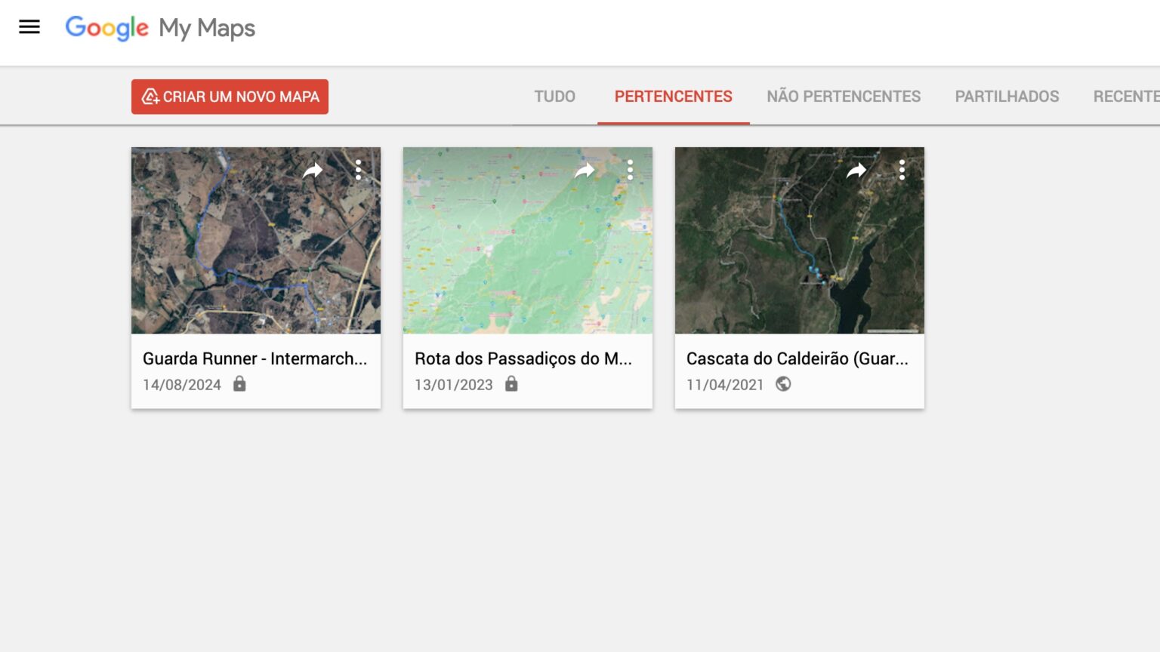
Task: Open the Cascata do Caldeirão map title
Action: 798,358
